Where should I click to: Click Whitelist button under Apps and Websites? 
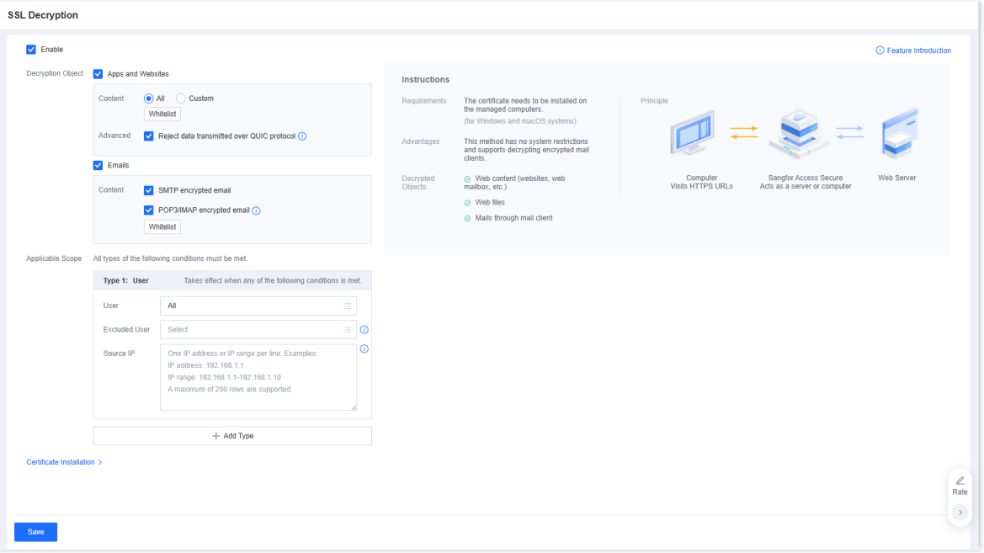(x=162, y=114)
